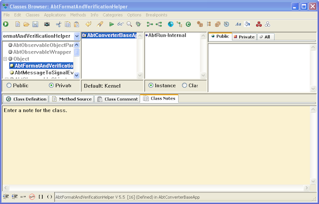Screen dimensions: 319x204
Task: Select AbtObservableWrapper in the class tree
Action: click(x=40, y=52)
